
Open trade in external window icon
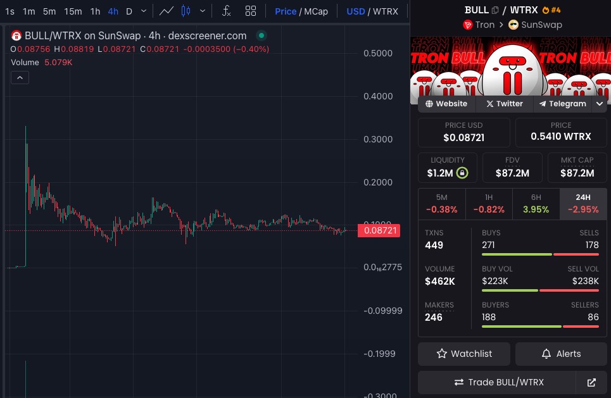[x=591, y=382]
